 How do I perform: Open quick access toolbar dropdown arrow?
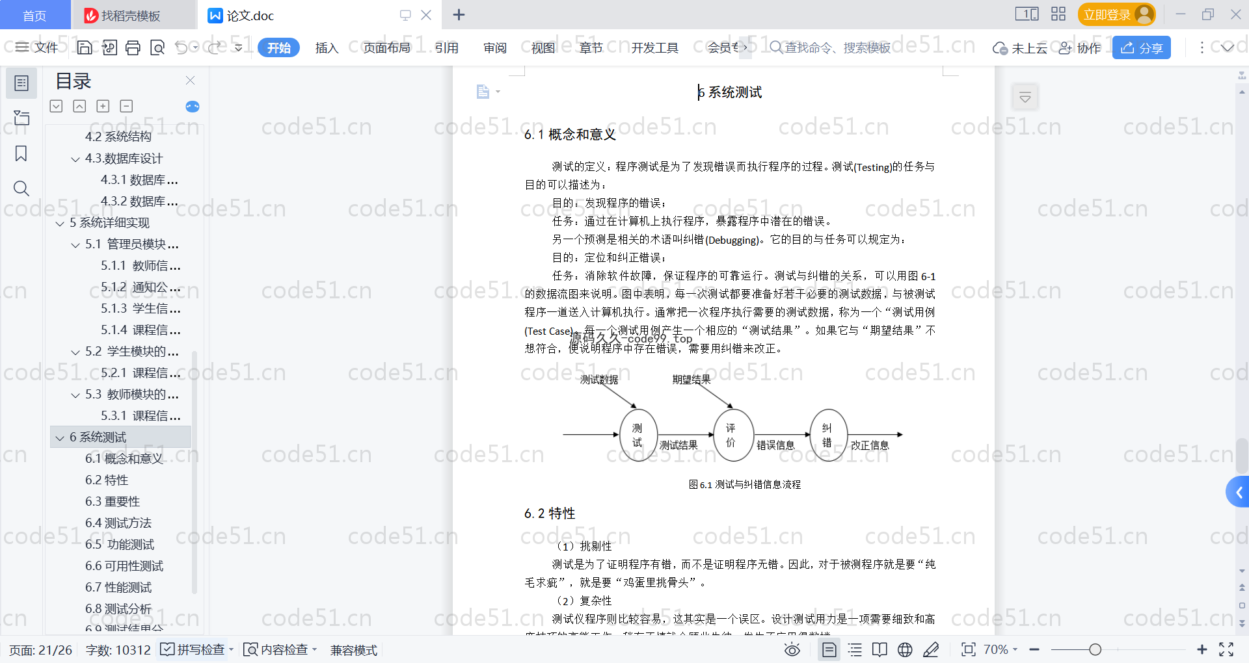pyautogui.click(x=239, y=47)
